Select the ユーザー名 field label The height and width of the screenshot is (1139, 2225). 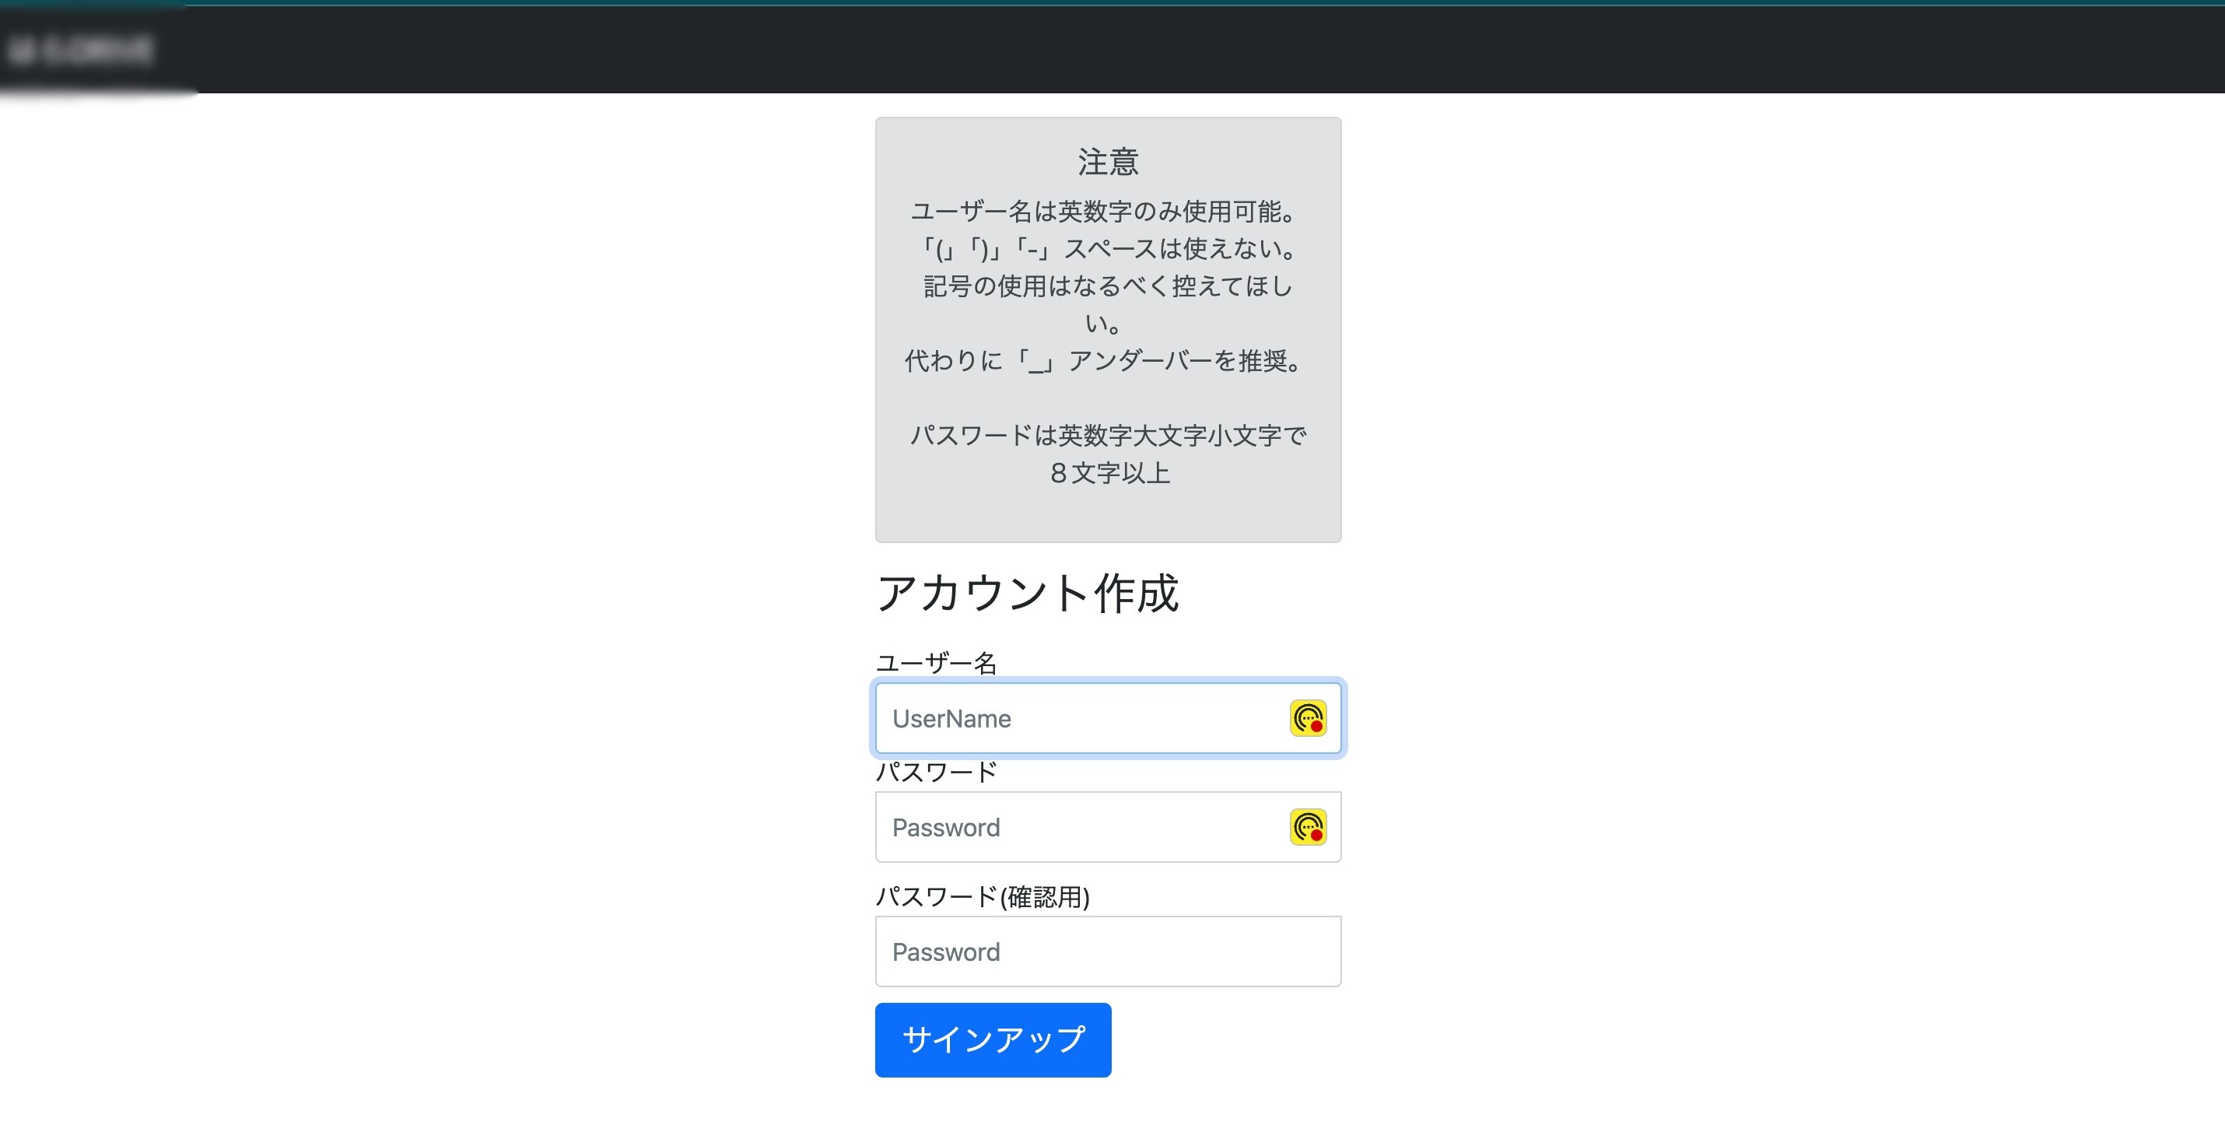pos(937,661)
